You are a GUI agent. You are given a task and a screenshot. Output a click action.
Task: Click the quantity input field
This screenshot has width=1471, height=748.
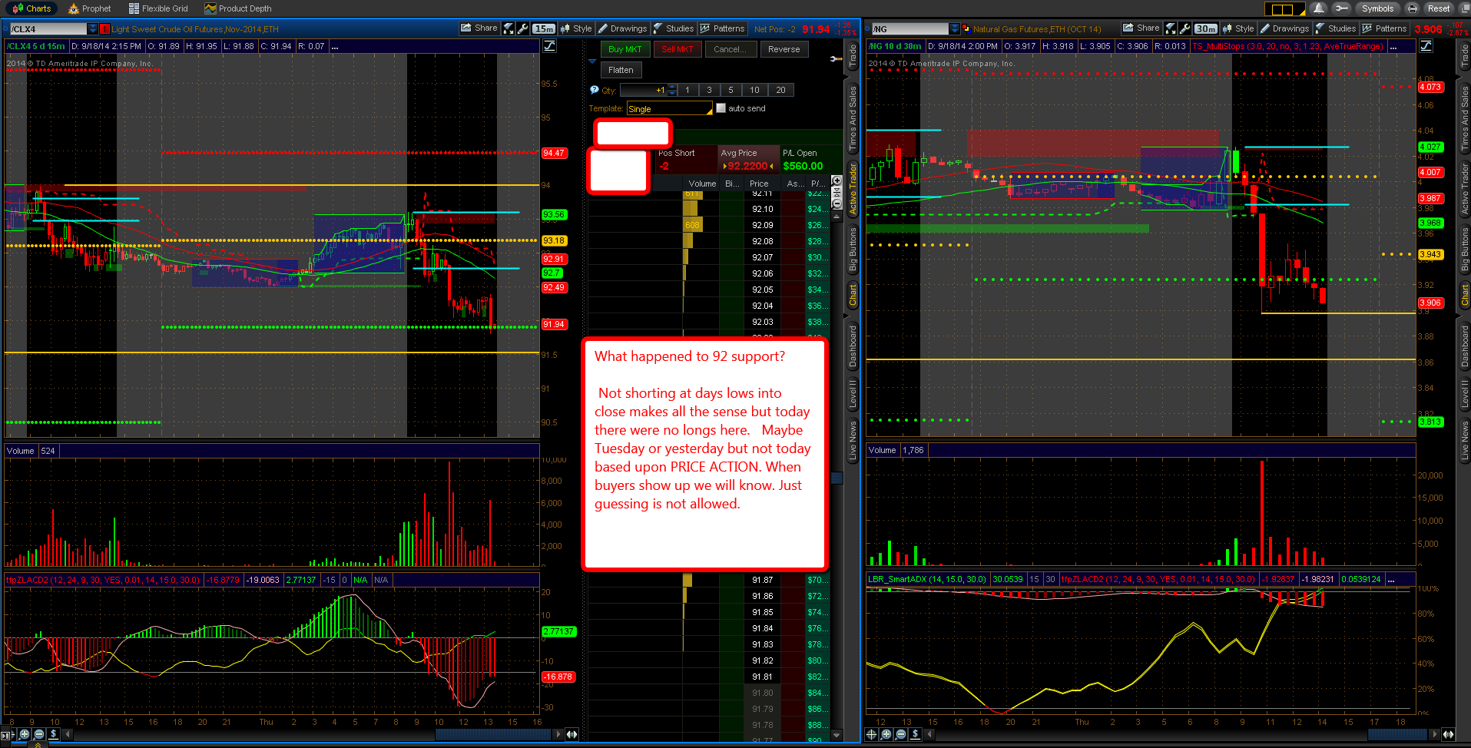click(x=644, y=90)
